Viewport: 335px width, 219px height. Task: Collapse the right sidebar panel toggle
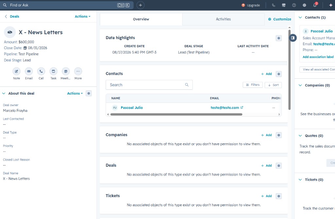point(293,38)
